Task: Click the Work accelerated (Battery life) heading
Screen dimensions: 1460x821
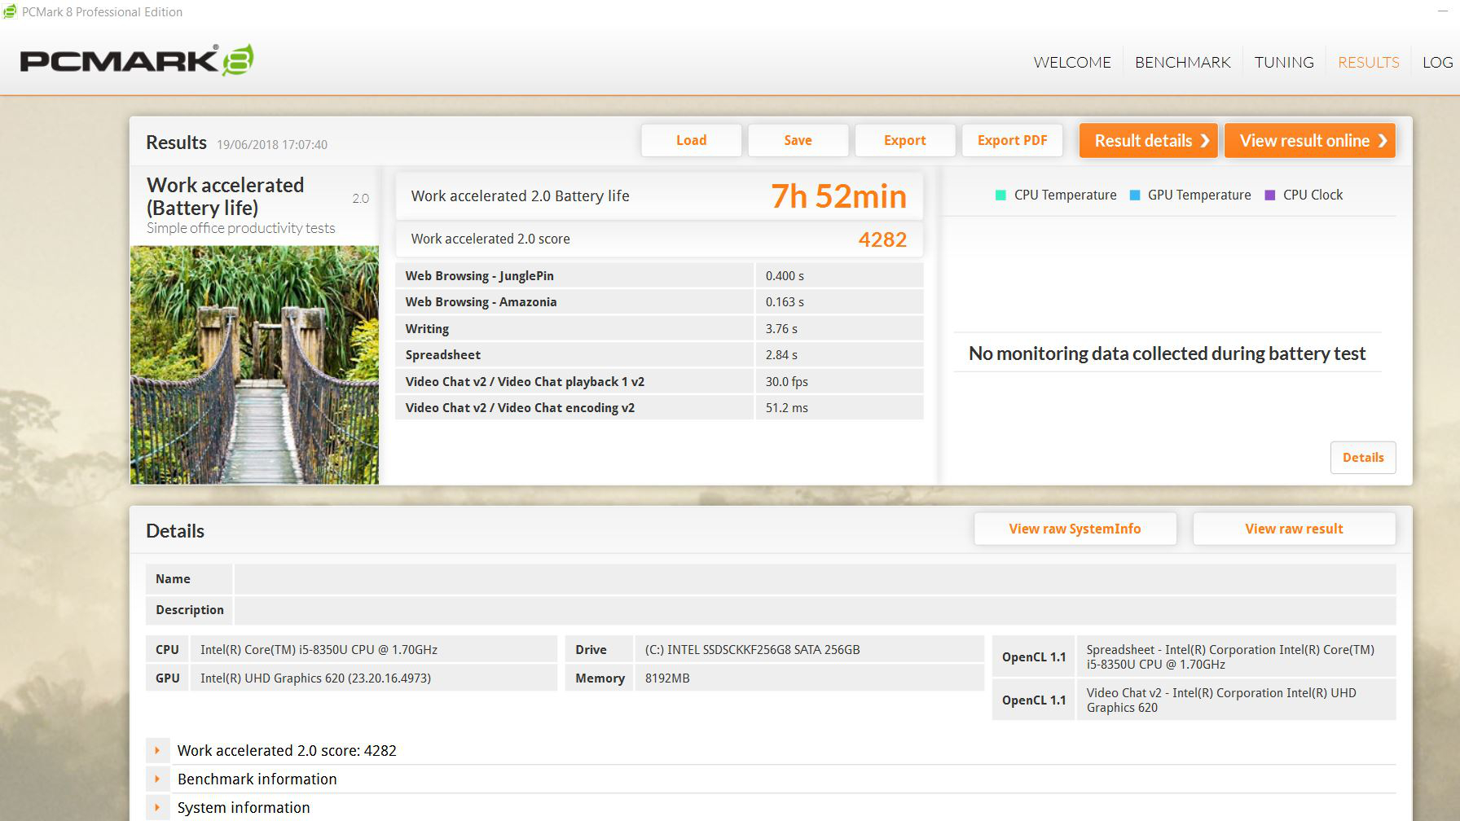Action: pyautogui.click(x=225, y=196)
